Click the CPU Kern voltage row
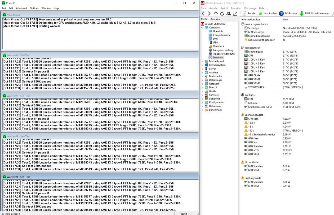Screen dimensions: 334x215 pyautogui.click(x=287, y=119)
